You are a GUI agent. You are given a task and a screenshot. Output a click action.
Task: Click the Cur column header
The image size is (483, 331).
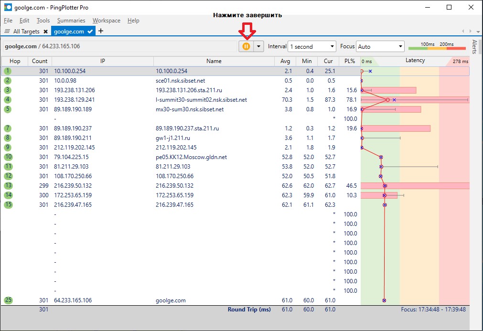click(328, 61)
